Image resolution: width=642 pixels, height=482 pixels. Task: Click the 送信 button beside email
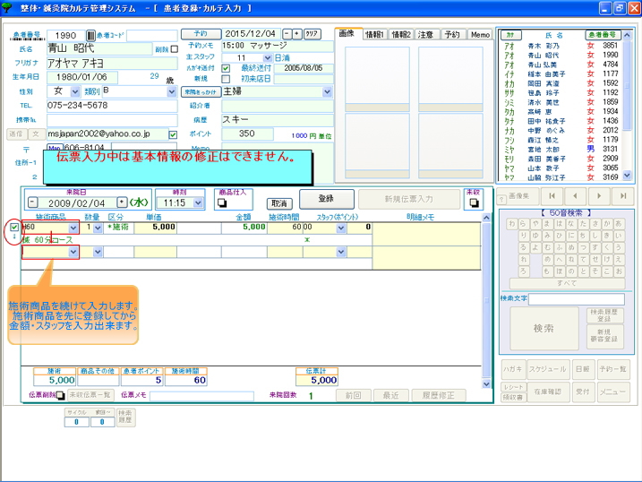16,133
